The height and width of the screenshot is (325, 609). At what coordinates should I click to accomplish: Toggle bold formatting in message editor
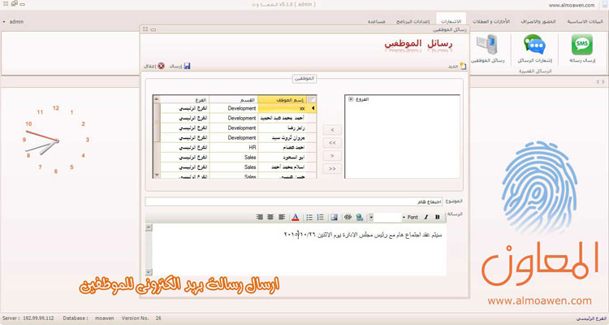coord(438,217)
